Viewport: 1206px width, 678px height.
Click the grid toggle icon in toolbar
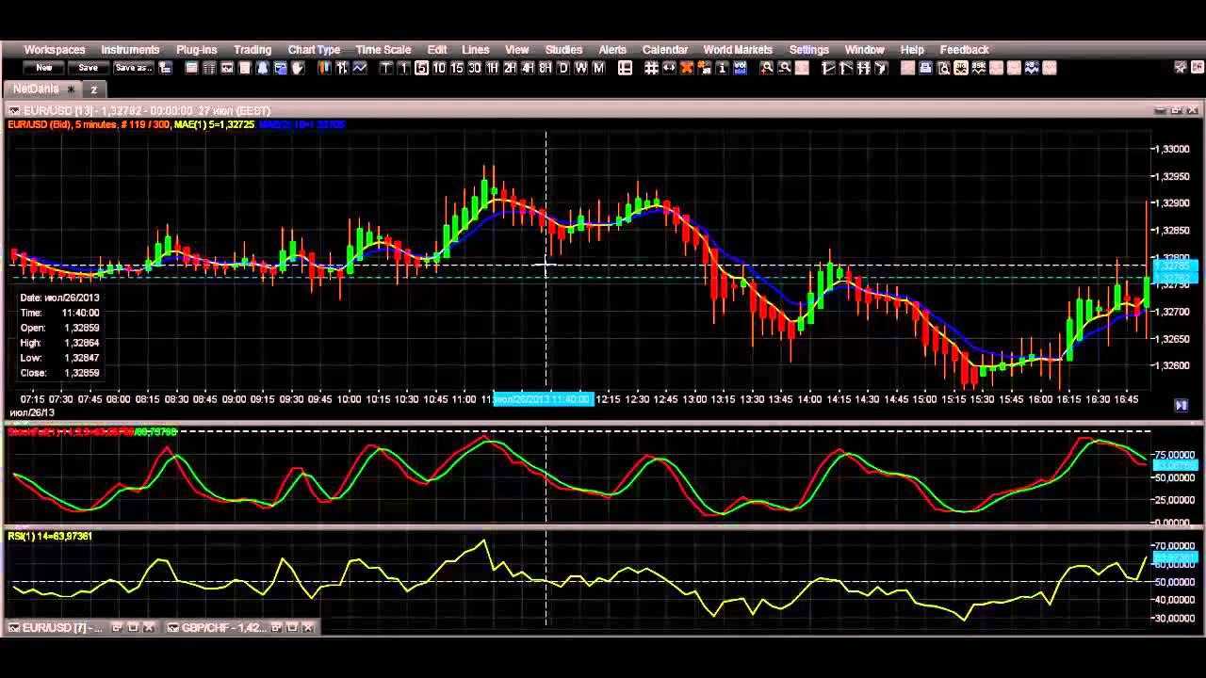[x=651, y=68]
